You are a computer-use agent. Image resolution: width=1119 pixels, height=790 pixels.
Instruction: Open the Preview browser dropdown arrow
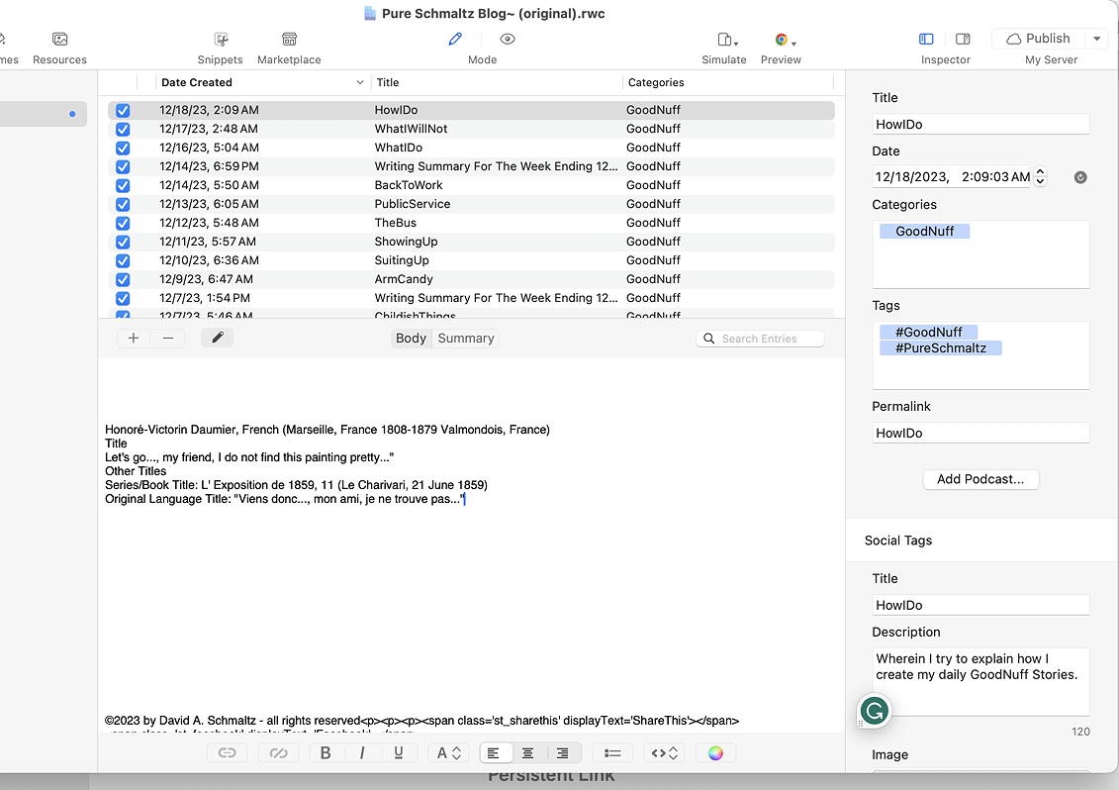tap(793, 43)
